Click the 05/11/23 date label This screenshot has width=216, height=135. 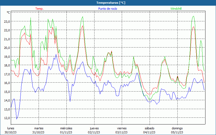click(177, 132)
